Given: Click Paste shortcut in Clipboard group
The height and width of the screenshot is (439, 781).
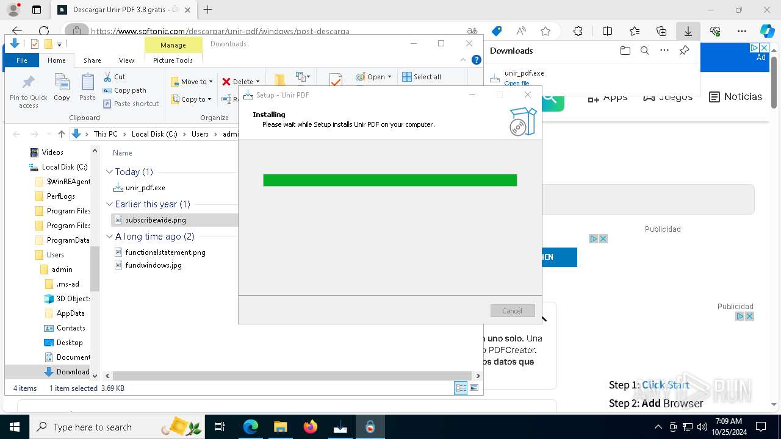Looking at the screenshot, I should click(x=131, y=104).
